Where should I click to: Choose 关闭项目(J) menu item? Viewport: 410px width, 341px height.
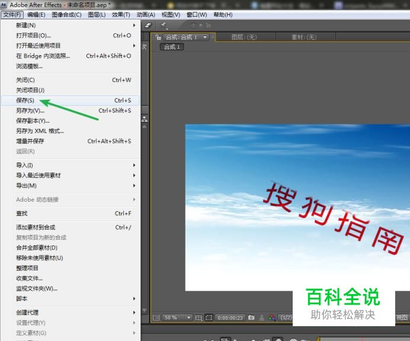(x=71, y=90)
